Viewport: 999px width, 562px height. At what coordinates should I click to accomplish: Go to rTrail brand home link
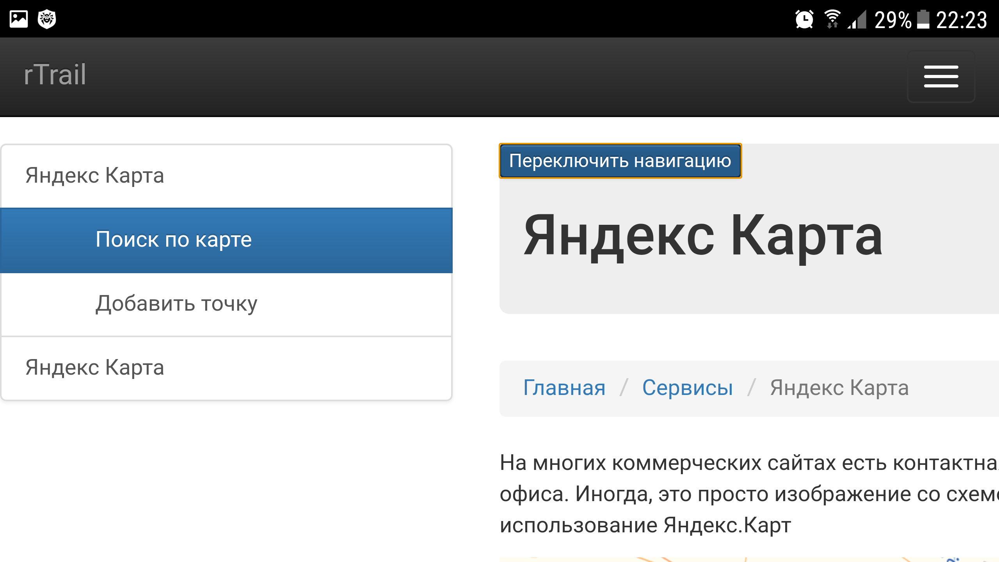pyautogui.click(x=55, y=74)
